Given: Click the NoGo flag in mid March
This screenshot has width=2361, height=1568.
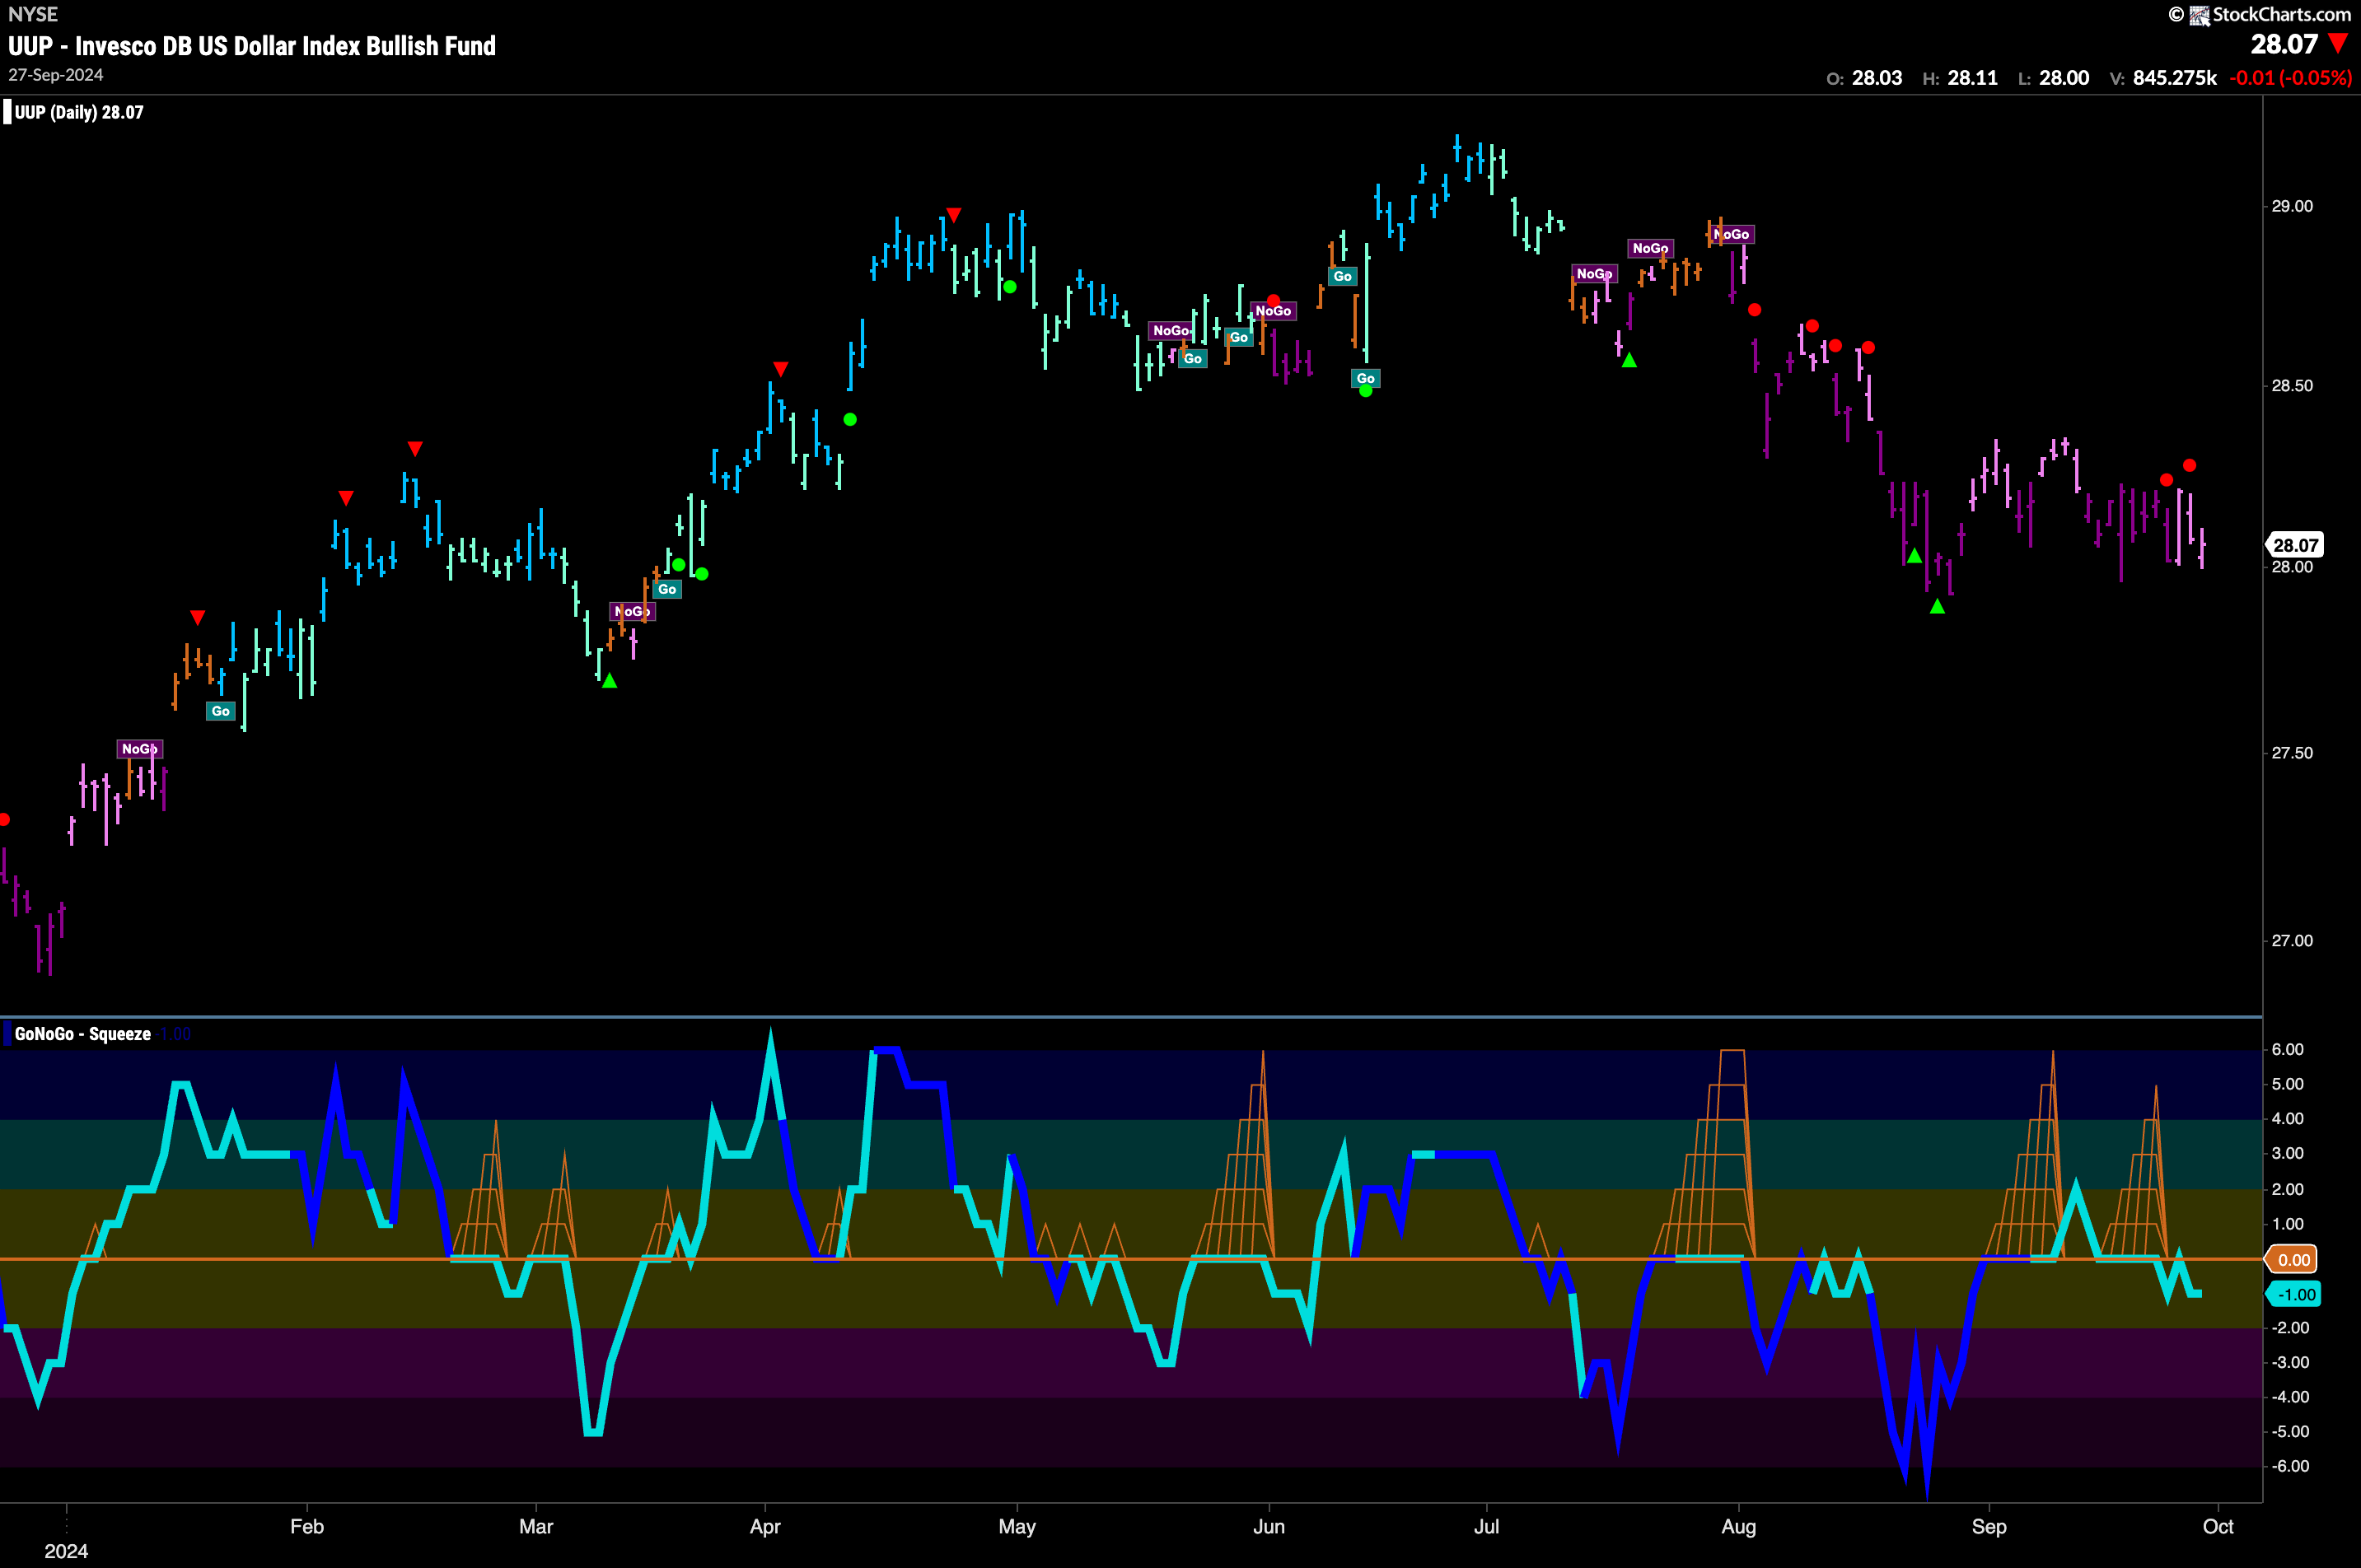Looking at the screenshot, I should click(633, 611).
